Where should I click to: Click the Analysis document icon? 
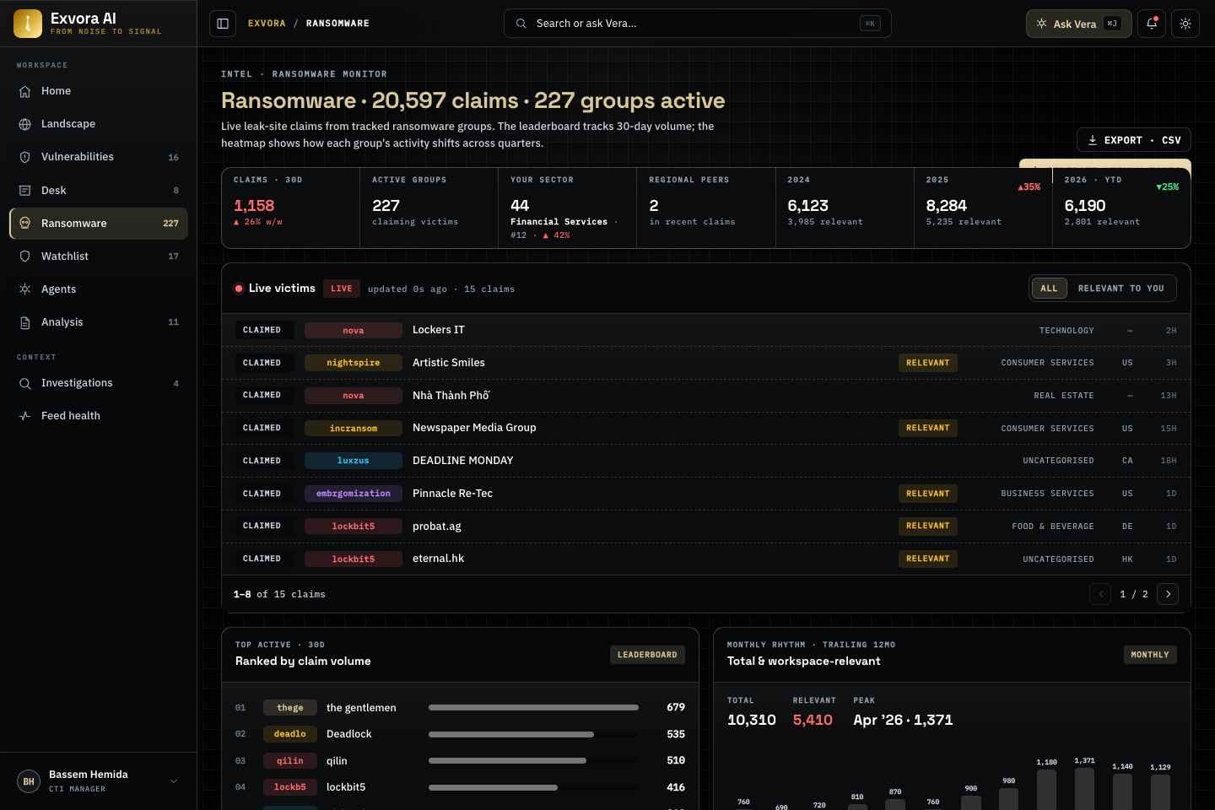click(25, 322)
